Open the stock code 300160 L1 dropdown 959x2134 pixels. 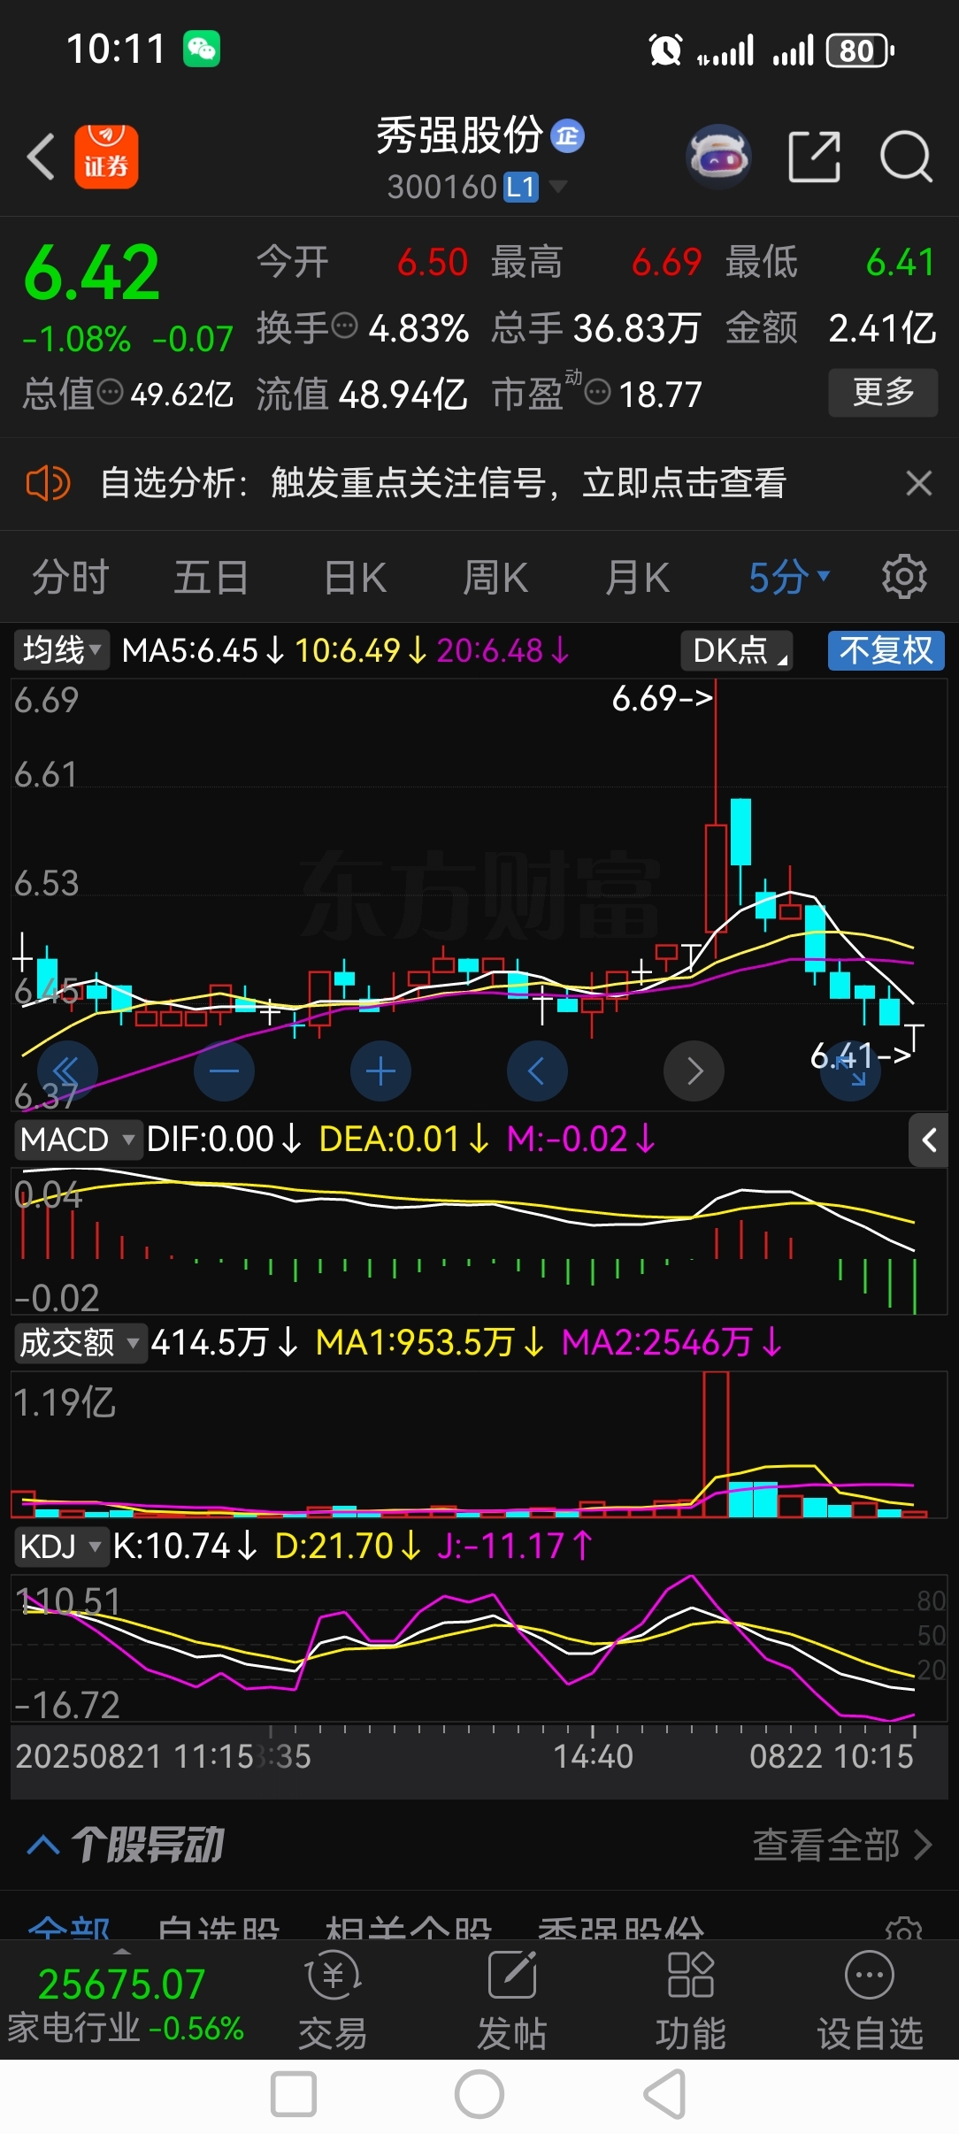(478, 187)
